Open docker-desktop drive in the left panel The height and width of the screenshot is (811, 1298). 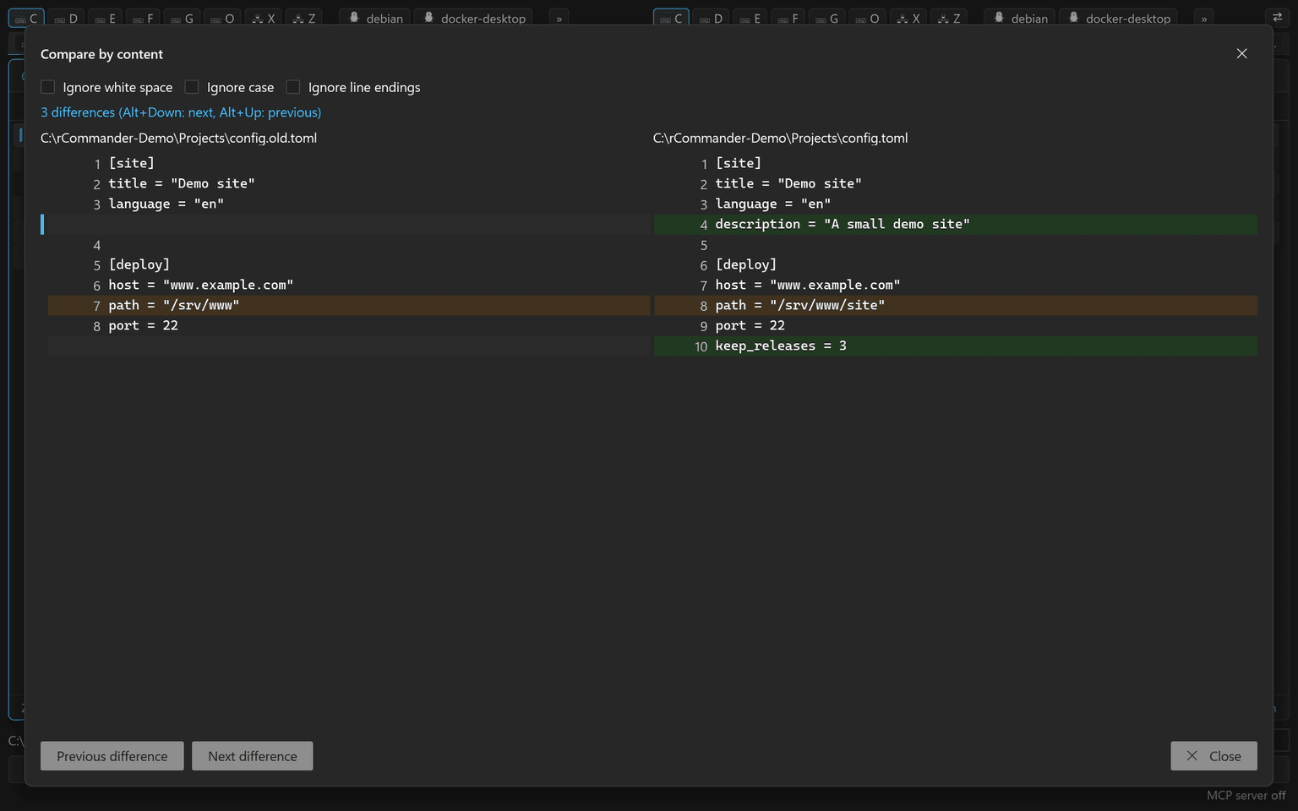point(473,18)
